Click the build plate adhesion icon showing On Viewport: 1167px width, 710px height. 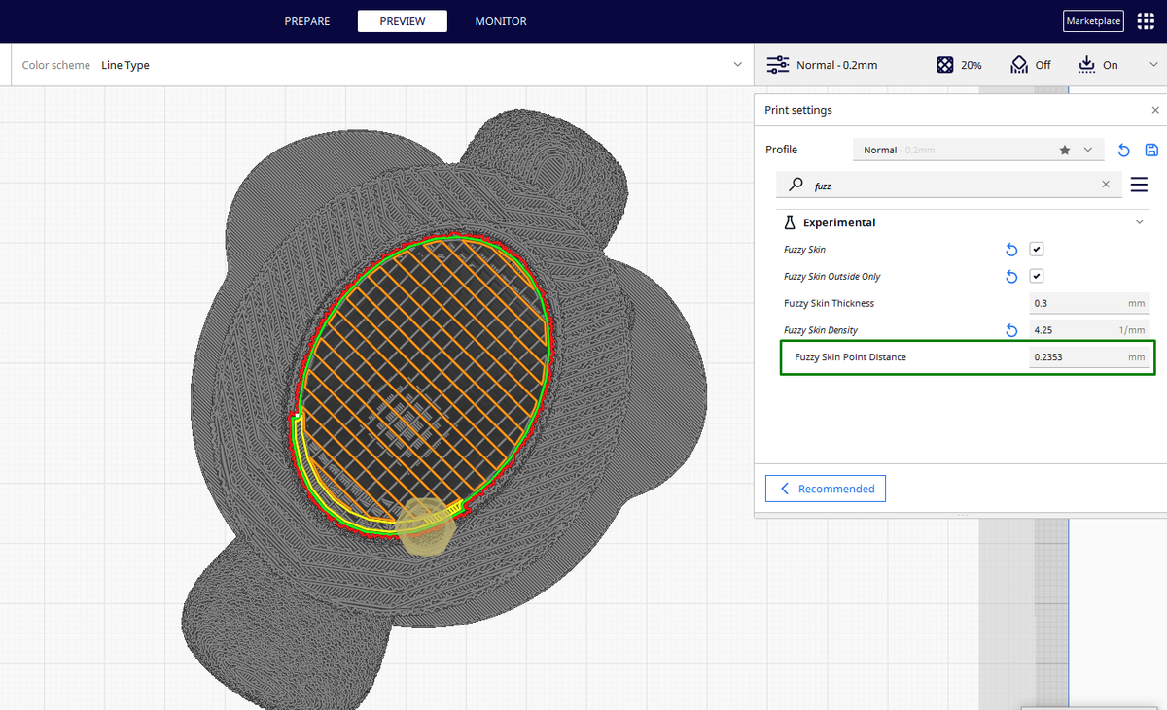[x=1086, y=64]
